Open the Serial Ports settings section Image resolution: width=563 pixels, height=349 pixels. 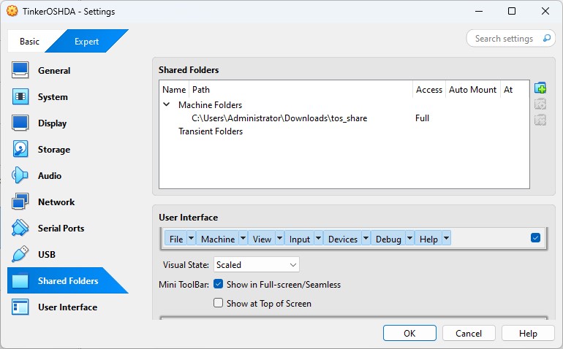coord(67,228)
